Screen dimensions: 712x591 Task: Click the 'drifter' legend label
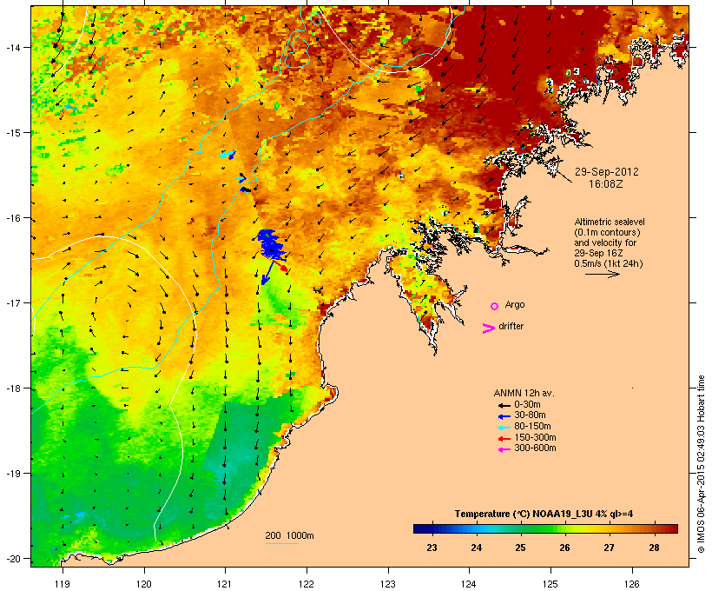point(511,326)
